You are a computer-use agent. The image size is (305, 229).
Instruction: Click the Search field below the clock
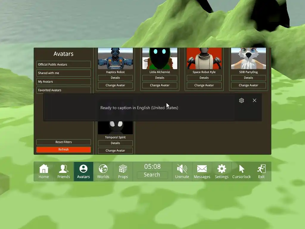pos(152,175)
